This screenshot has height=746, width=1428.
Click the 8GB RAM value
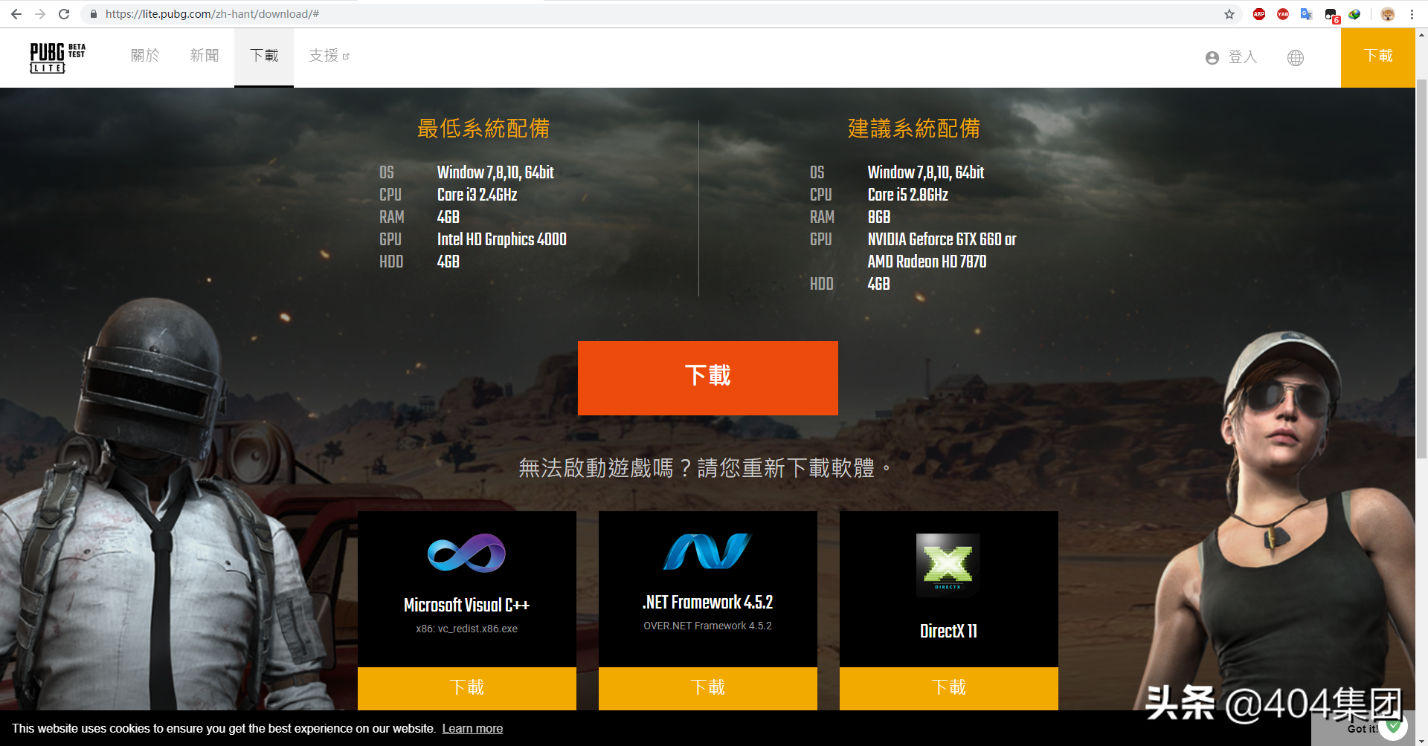pyautogui.click(x=879, y=217)
